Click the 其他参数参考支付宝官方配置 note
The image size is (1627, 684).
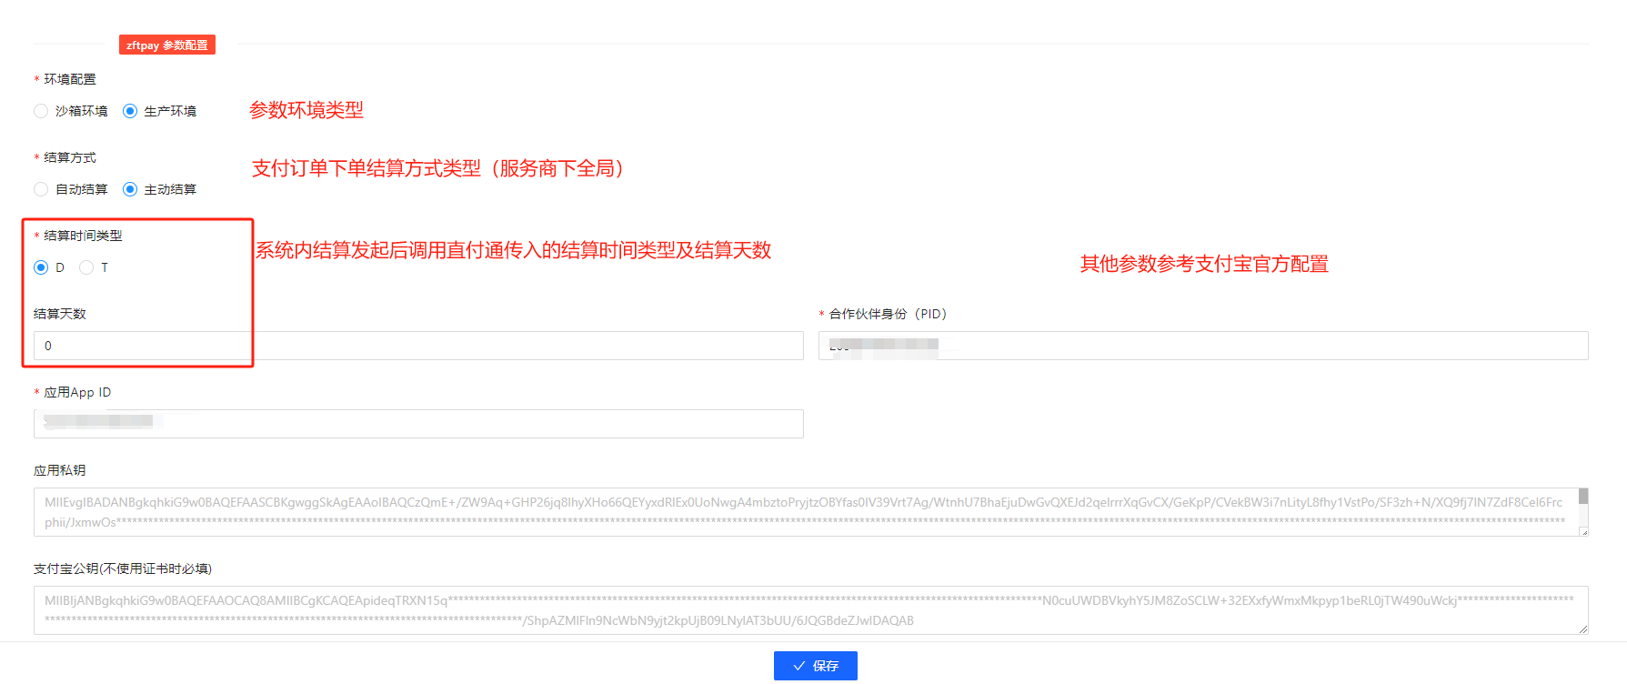(1203, 264)
